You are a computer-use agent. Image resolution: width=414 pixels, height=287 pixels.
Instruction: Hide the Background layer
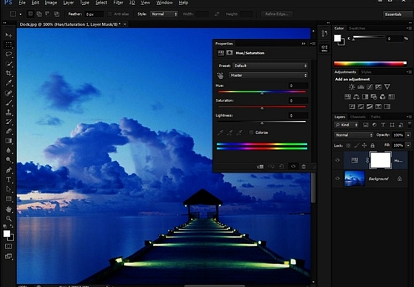[x=338, y=178]
